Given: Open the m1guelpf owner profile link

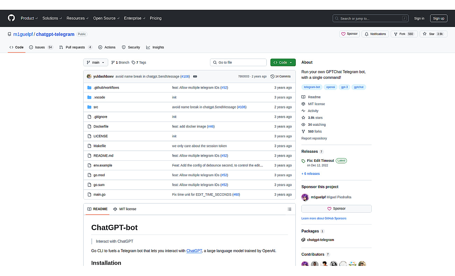Looking at the screenshot, I should click(23, 34).
